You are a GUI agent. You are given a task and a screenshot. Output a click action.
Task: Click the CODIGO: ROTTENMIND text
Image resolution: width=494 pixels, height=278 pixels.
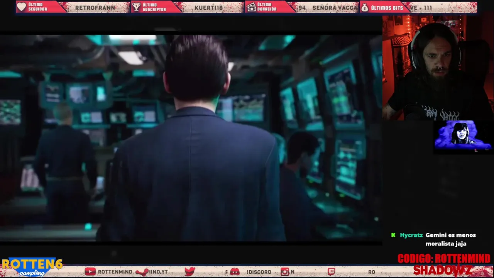pyautogui.click(x=444, y=259)
